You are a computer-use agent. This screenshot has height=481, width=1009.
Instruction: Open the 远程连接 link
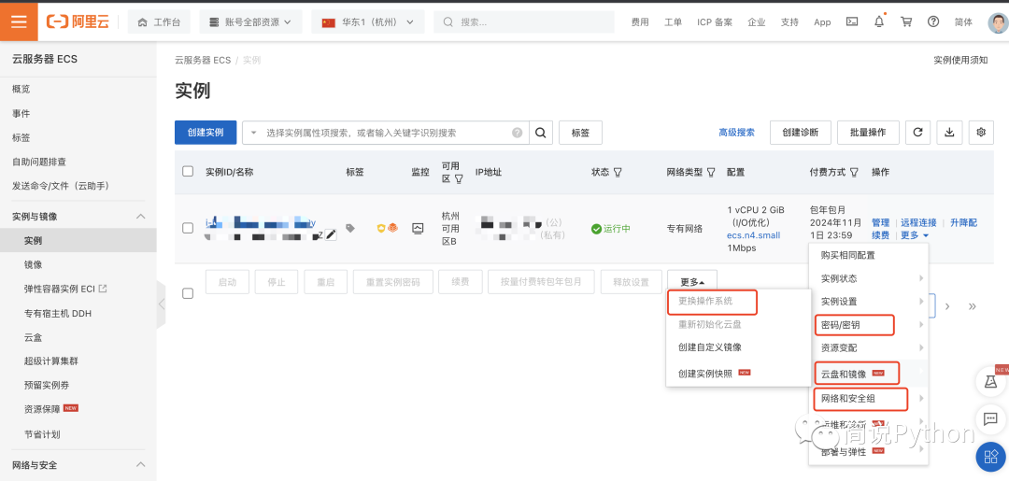[x=918, y=222]
